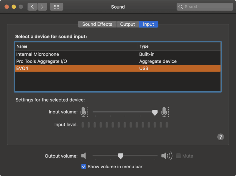Image resolution: width=236 pixels, height=176 pixels.
Task: Click the large microphone icon (high input)
Action: (x=164, y=112)
